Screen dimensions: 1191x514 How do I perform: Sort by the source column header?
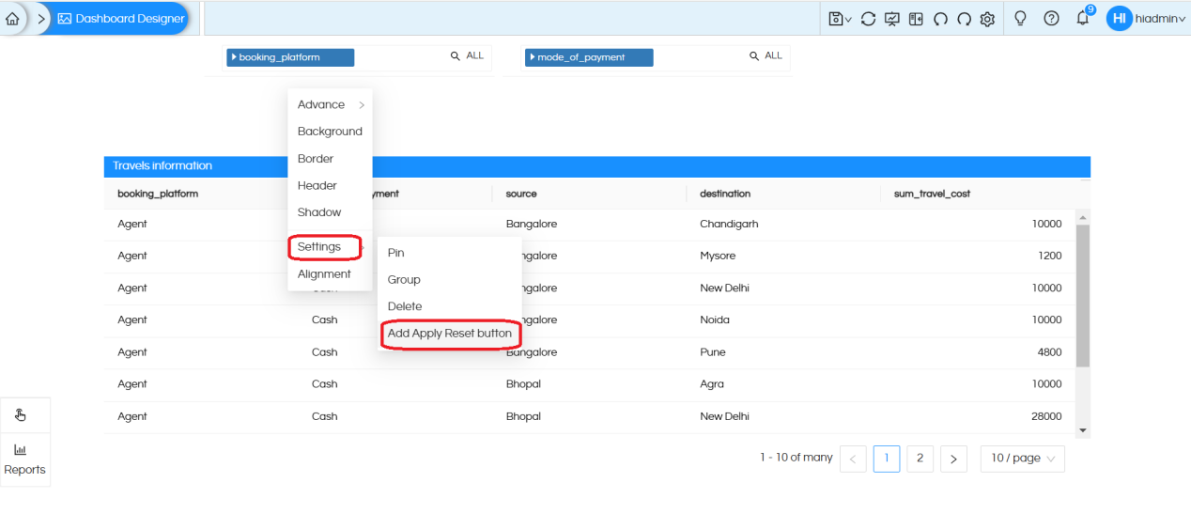pyautogui.click(x=521, y=194)
